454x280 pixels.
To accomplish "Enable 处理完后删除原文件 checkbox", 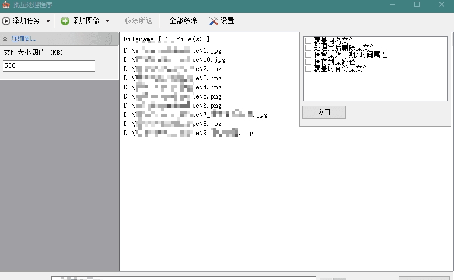I will [309, 47].
